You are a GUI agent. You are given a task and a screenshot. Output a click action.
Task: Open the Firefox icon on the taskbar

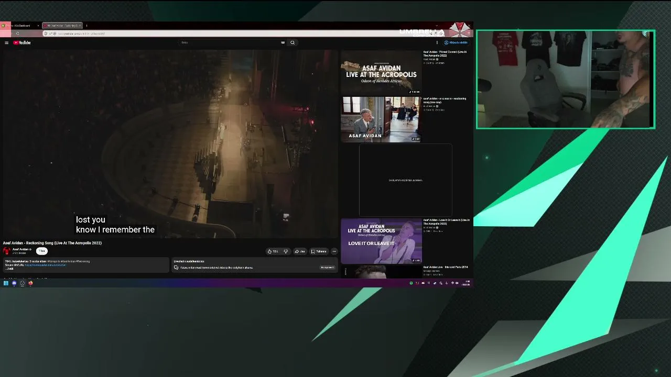(x=30, y=283)
